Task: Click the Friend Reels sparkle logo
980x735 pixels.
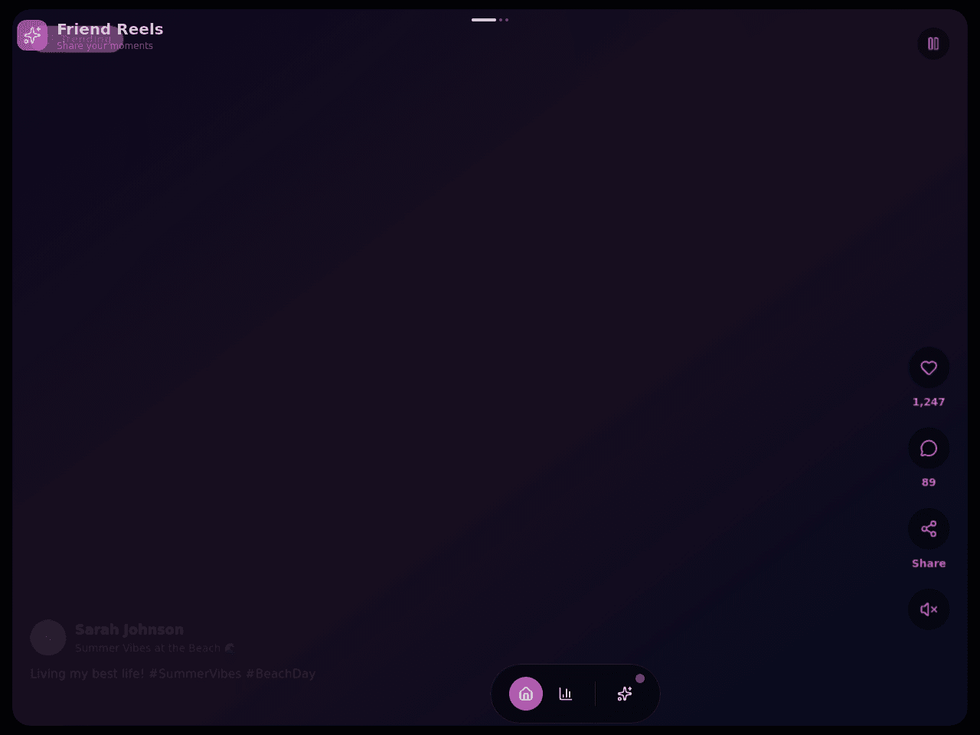Action: coord(32,35)
